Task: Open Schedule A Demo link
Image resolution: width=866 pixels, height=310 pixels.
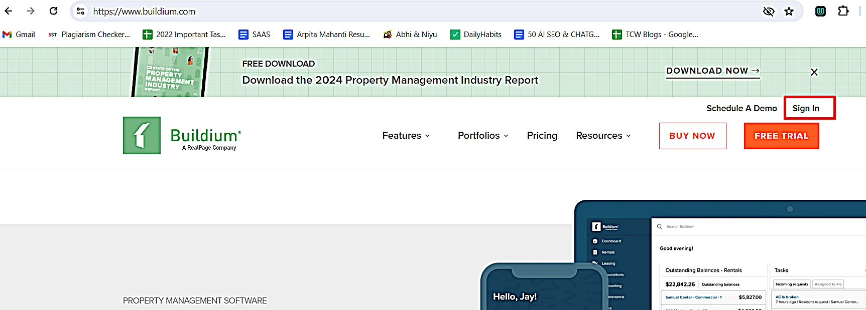Action: 741,108
